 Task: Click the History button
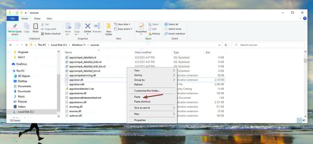pos(154,34)
